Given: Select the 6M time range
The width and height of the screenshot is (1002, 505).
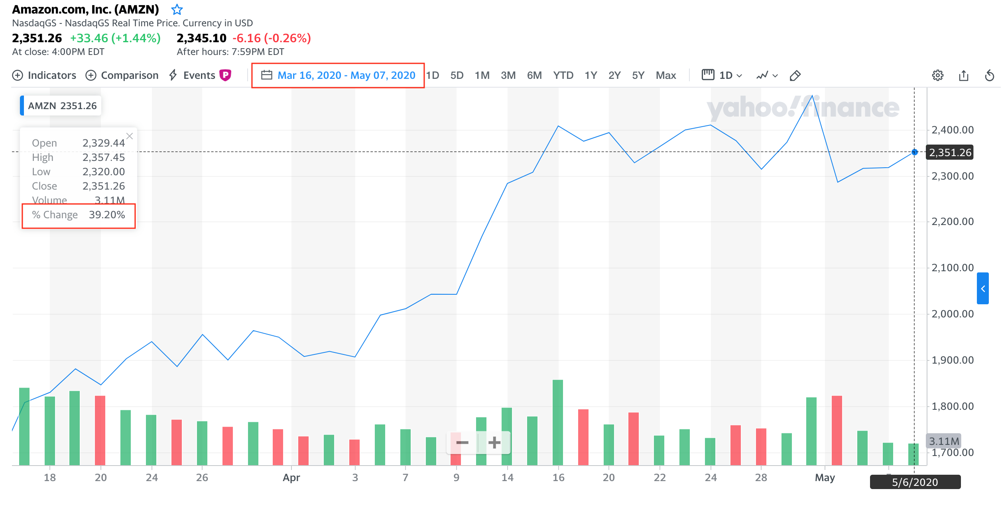Looking at the screenshot, I should [534, 75].
